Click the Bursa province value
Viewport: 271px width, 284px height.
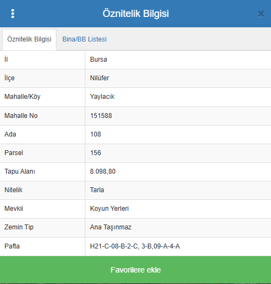coord(99,60)
